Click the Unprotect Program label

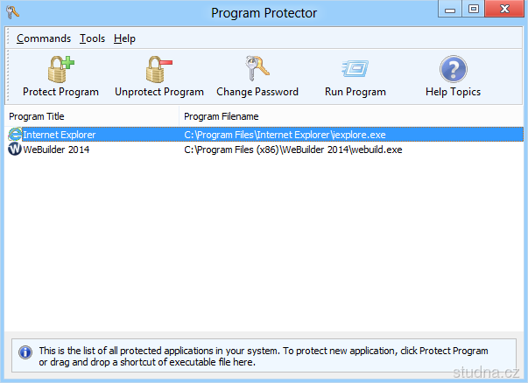(159, 92)
